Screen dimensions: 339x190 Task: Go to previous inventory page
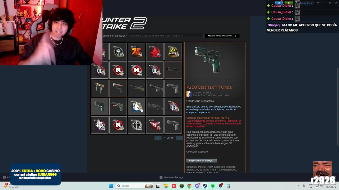coord(158,138)
